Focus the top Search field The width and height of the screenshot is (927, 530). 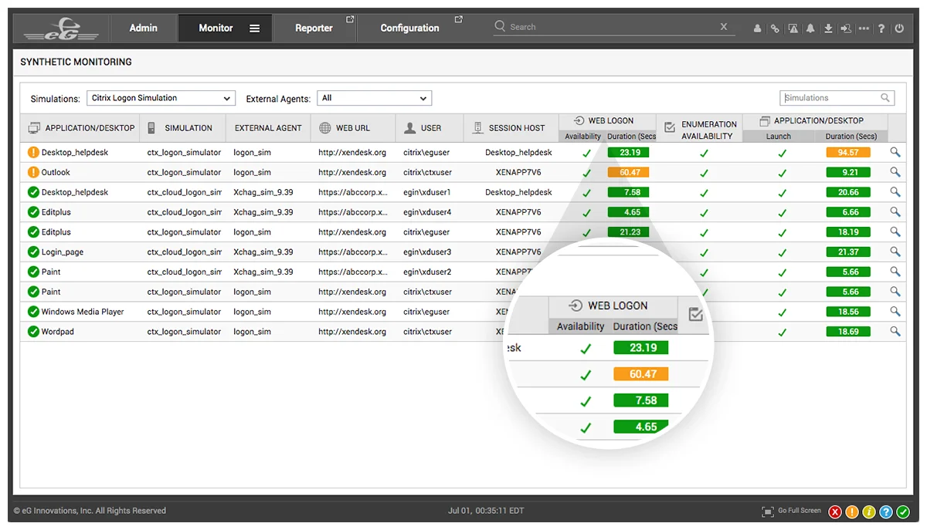tap(614, 26)
